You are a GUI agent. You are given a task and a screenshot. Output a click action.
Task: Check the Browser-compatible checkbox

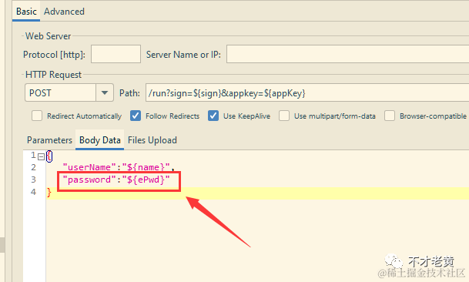tap(390, 116)
